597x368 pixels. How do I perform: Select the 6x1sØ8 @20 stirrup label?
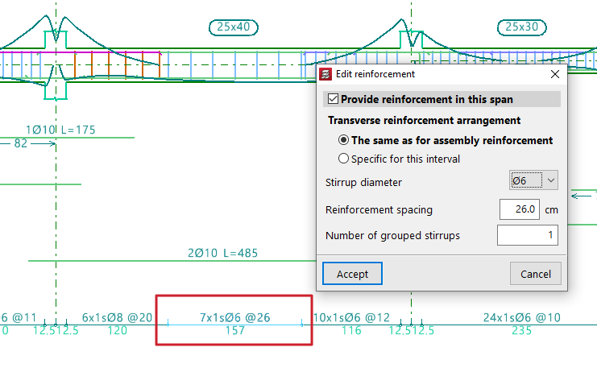point(117,317)
